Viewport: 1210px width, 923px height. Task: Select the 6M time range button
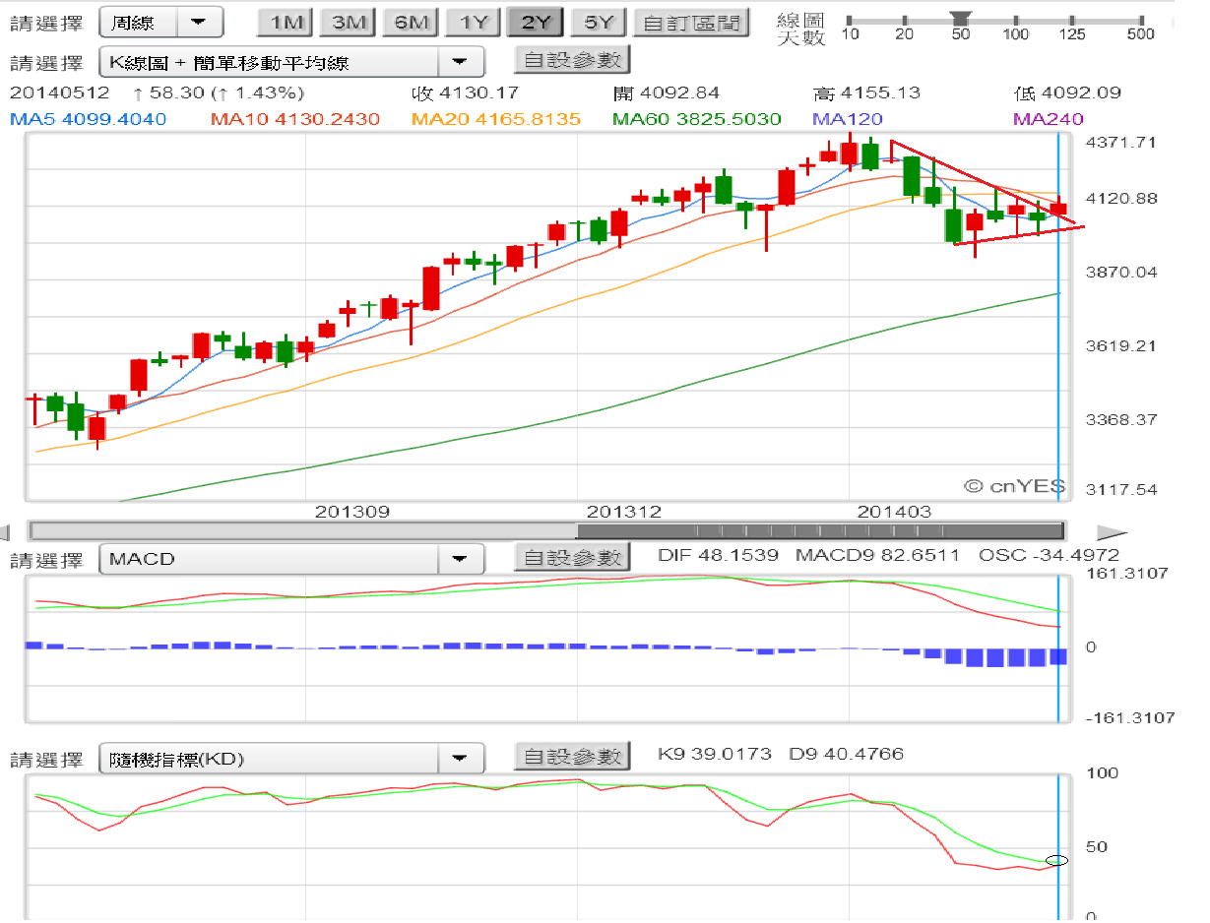click(411, 23)
